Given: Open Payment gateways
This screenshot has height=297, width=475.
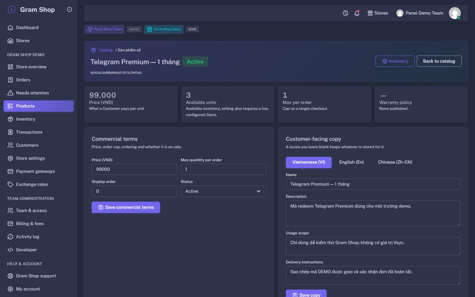Looking at the screenshot, I should click(x=39, y=171).
